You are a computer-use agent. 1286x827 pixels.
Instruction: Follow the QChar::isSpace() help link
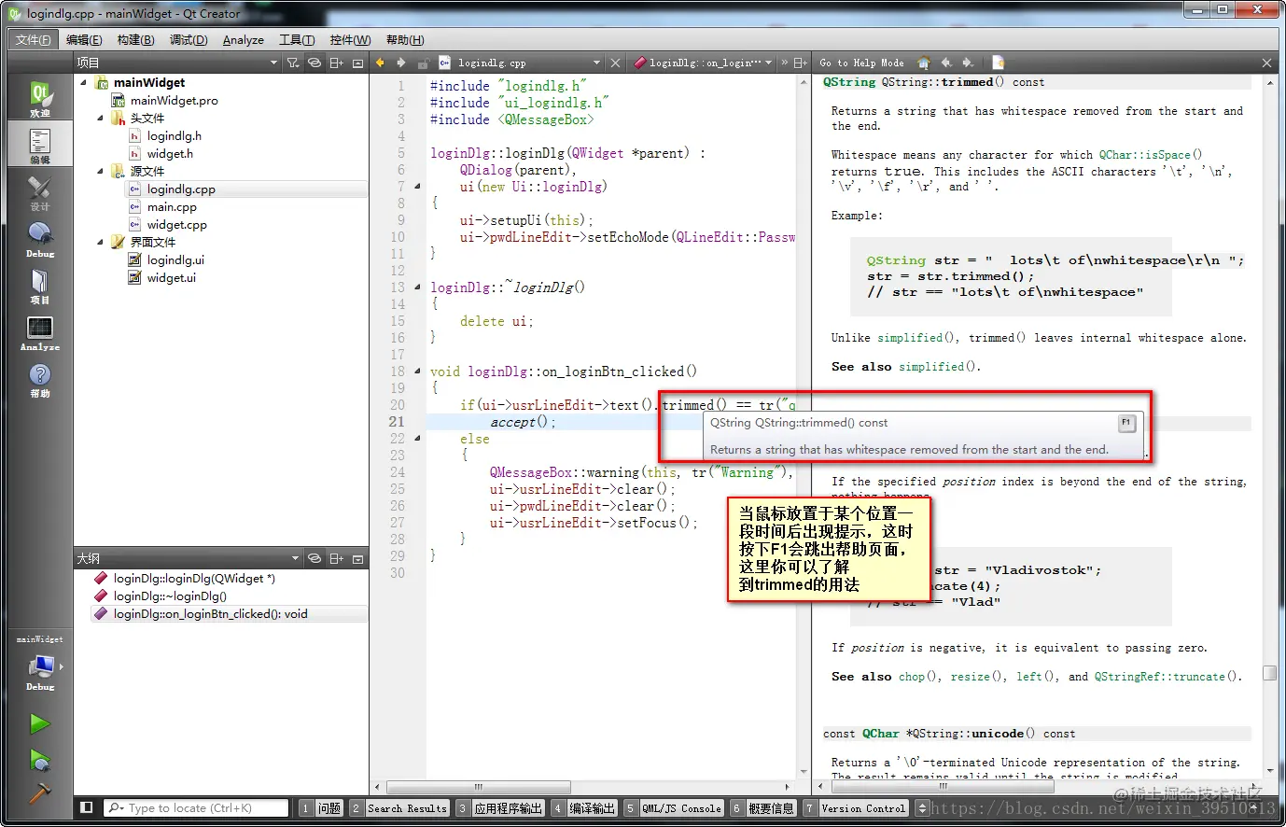click(1150, 155)
